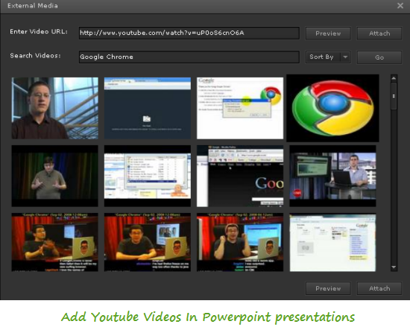Viewport: 410px width, 330px height.
Task: Select dark blue browser window video thumbnail
Action: (x=148, y=108)
